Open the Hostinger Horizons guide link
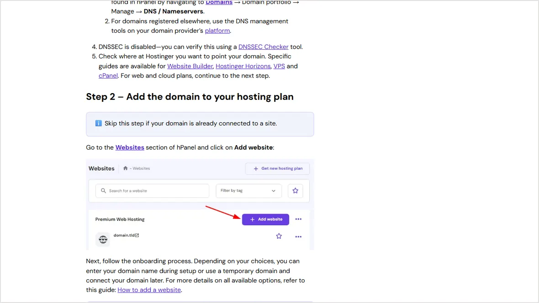Screen dimensions: 539x303 tap(243, 66)
